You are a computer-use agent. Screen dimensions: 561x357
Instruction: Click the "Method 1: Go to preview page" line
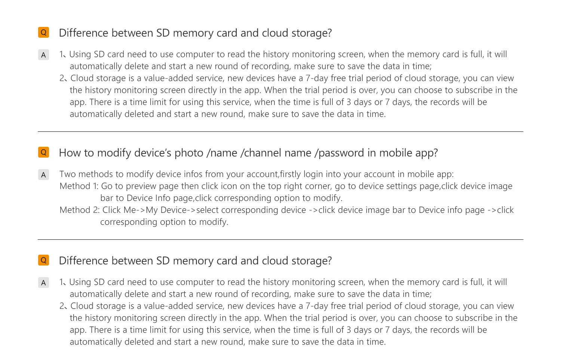(x=286, y=186)
